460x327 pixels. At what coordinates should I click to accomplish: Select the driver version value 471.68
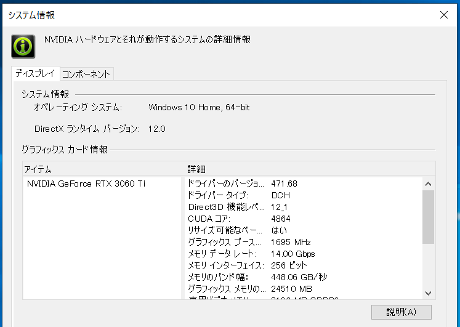click(284, 184)
